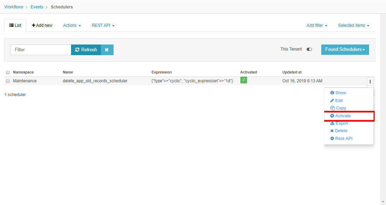Image resolution: width=386 pixels, height=205 pixels.
Task: Choose Edit from the context menu
Action: coord(337,100)
